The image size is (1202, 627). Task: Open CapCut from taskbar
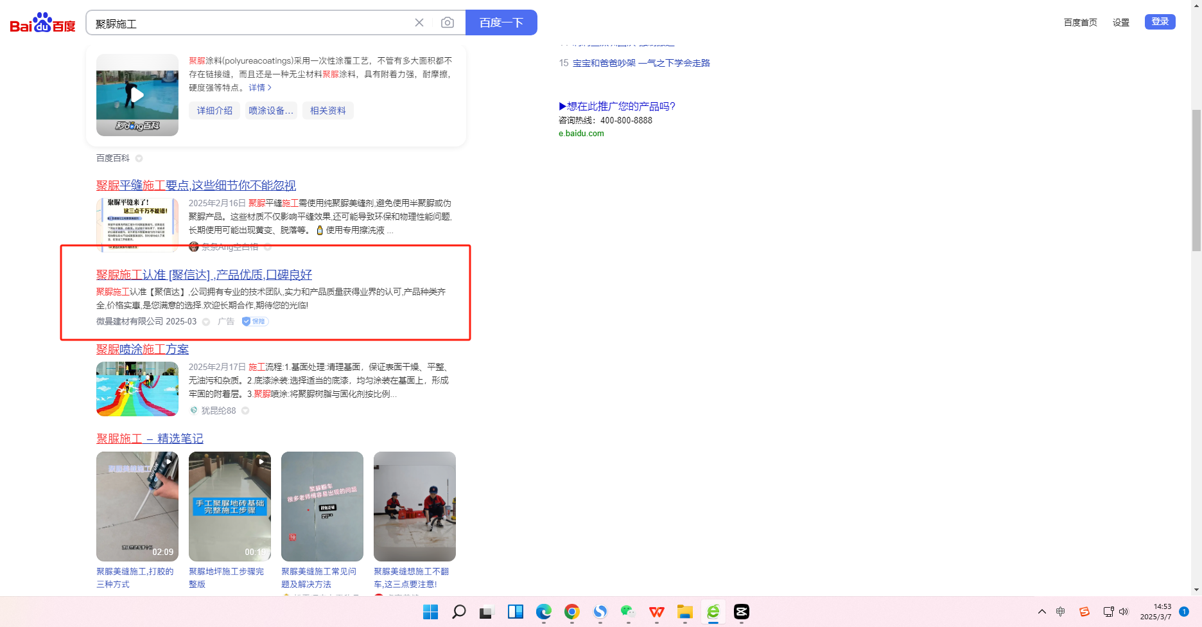click(x=742, y=612)
